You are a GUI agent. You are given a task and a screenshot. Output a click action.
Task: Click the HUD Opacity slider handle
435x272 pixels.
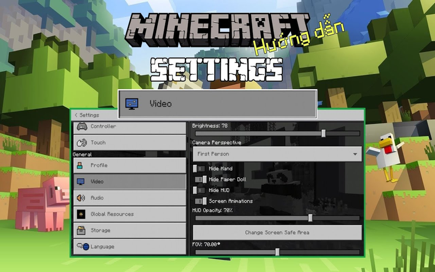(x=310, y=218)
